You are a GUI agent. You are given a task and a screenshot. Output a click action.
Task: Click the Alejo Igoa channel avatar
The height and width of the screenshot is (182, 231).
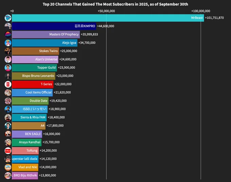click(8, 43)
